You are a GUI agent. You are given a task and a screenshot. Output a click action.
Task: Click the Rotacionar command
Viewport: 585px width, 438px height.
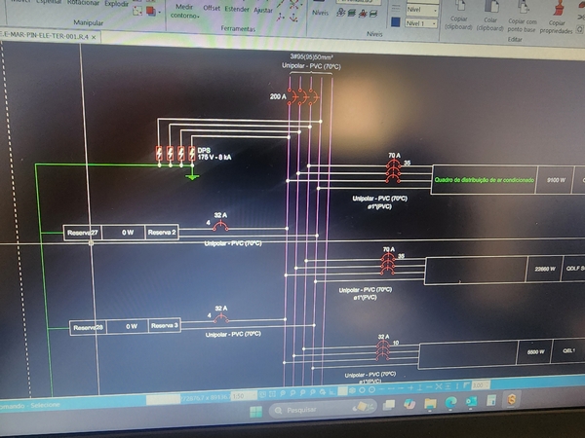pyautogui.click(x=82, y=3)
